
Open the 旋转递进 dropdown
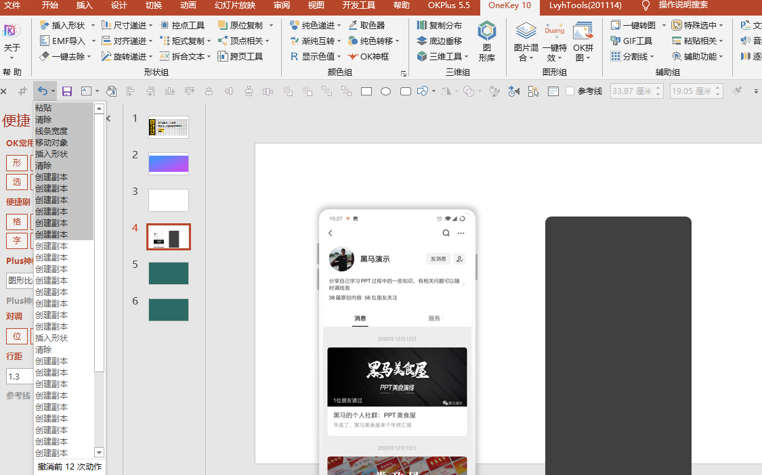point(150,56)
